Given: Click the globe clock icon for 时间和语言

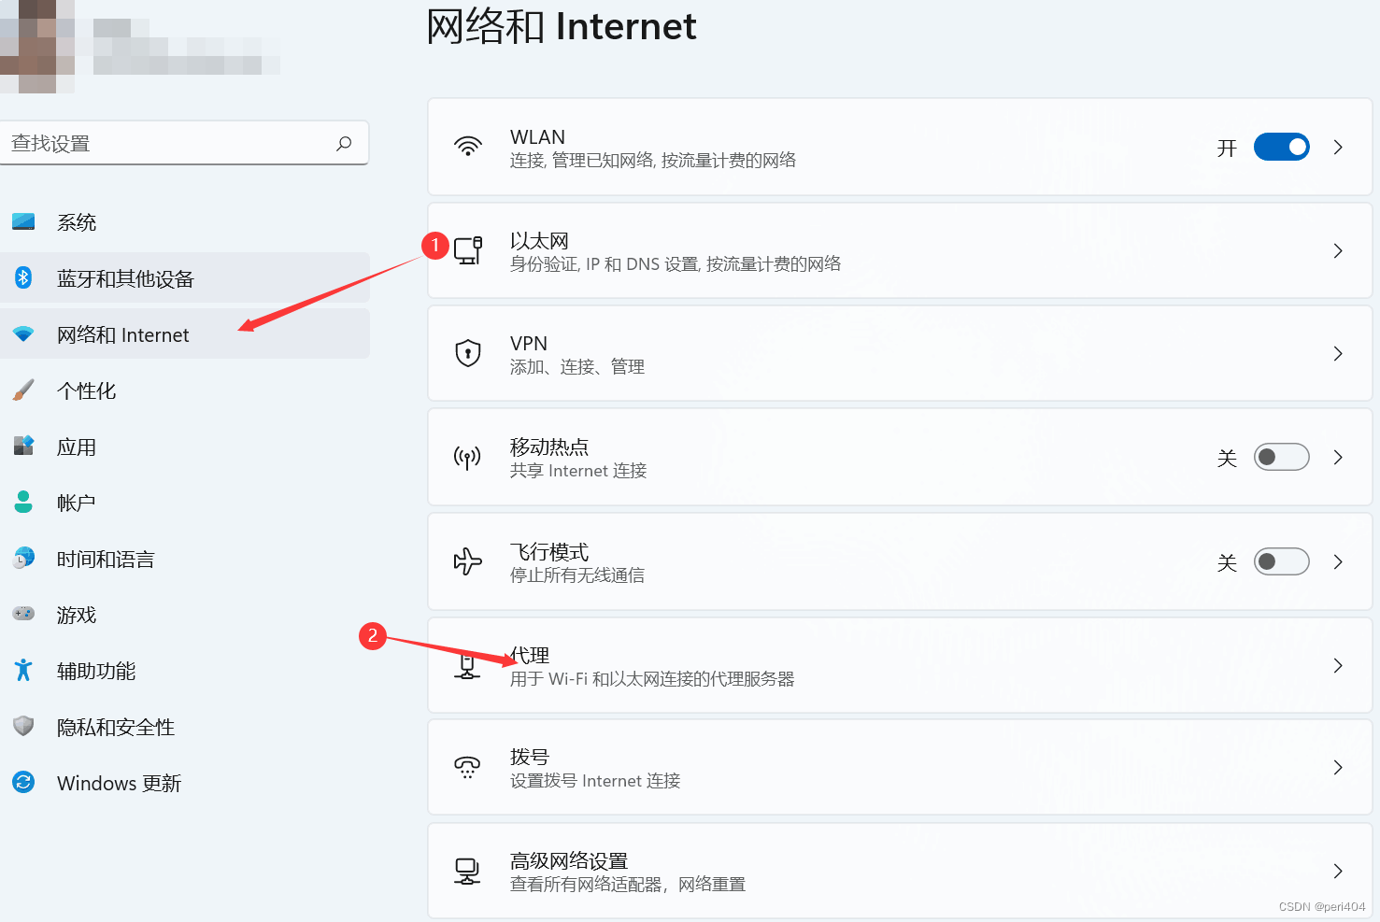Looking at the screenshot, I should pyautogui.click(x=23, y=558).
